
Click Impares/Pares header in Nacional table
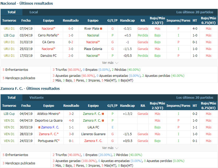pos(178,21)
